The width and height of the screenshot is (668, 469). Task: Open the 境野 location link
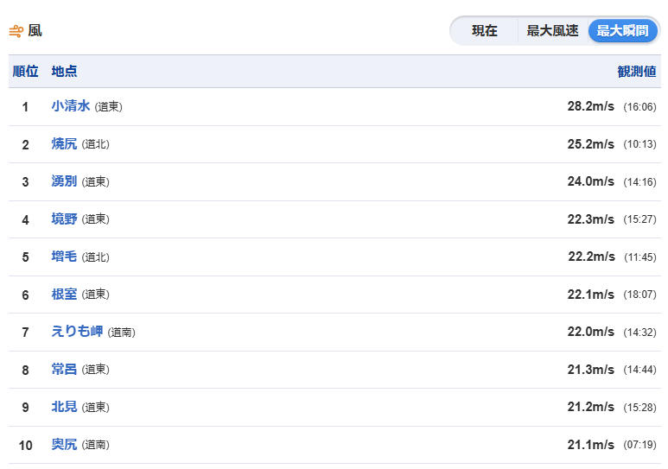click(x=64, y=219)
